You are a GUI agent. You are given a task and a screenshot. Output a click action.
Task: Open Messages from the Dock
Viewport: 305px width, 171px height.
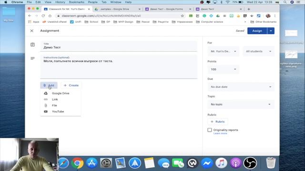point(163,163)
